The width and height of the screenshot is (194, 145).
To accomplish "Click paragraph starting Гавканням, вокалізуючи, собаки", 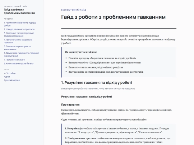I will point(116,112).
